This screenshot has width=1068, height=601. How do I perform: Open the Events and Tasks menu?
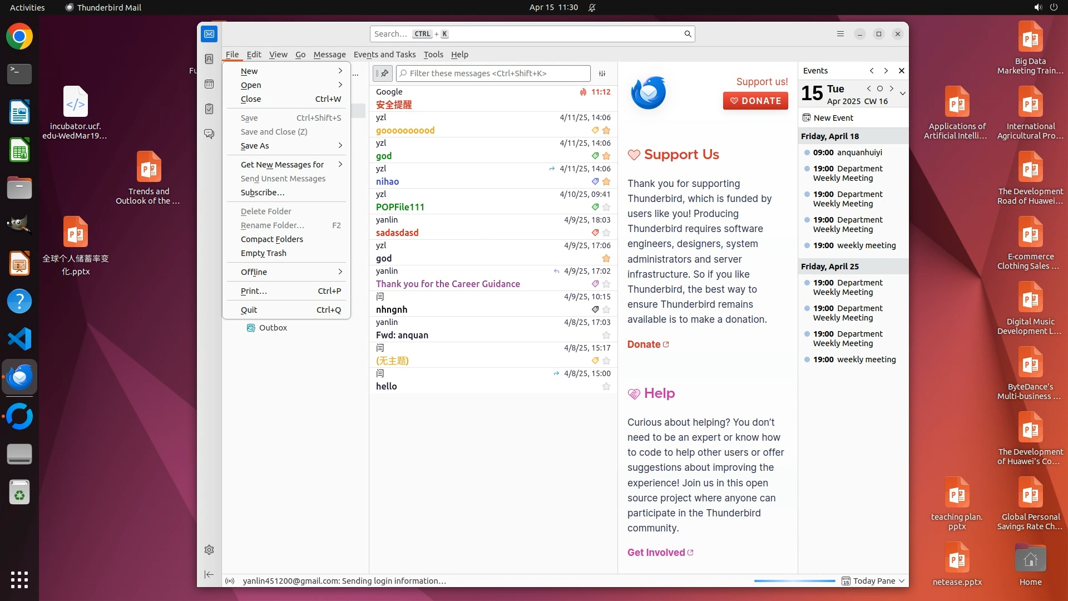click(x=384, y=55)
